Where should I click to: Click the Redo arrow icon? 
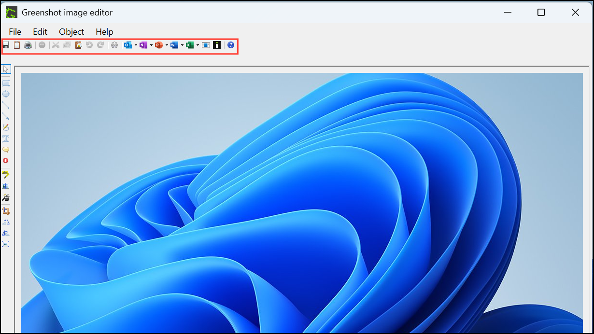coord(100,45)
